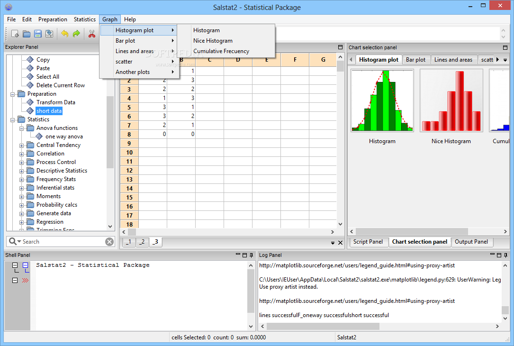Screen dimensions: 514x346
Task: Collapse the Anova functions node
Action: 22,128
